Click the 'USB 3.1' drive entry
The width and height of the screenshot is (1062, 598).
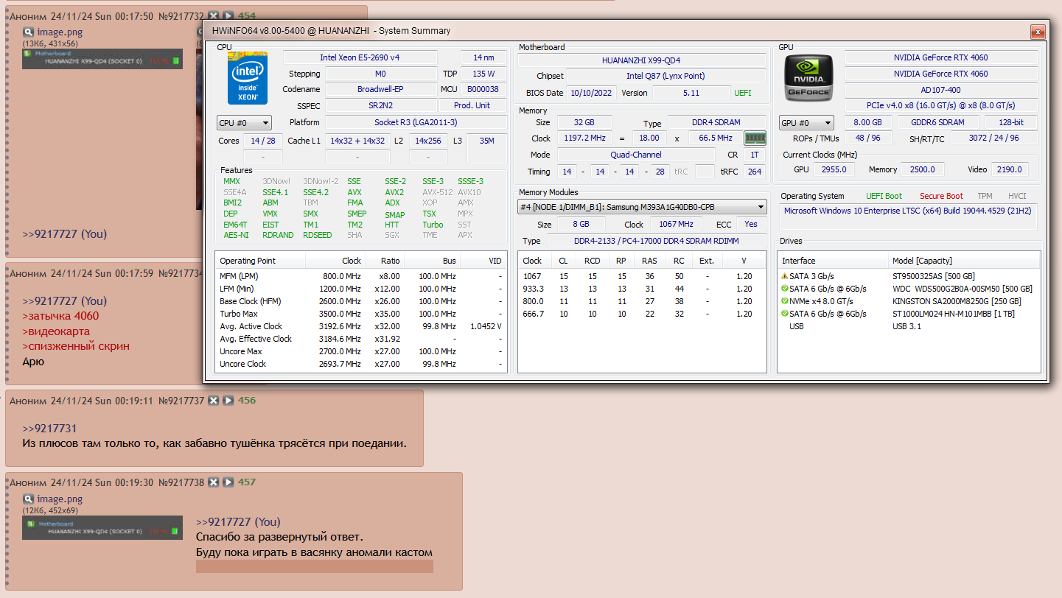[908, 326]
